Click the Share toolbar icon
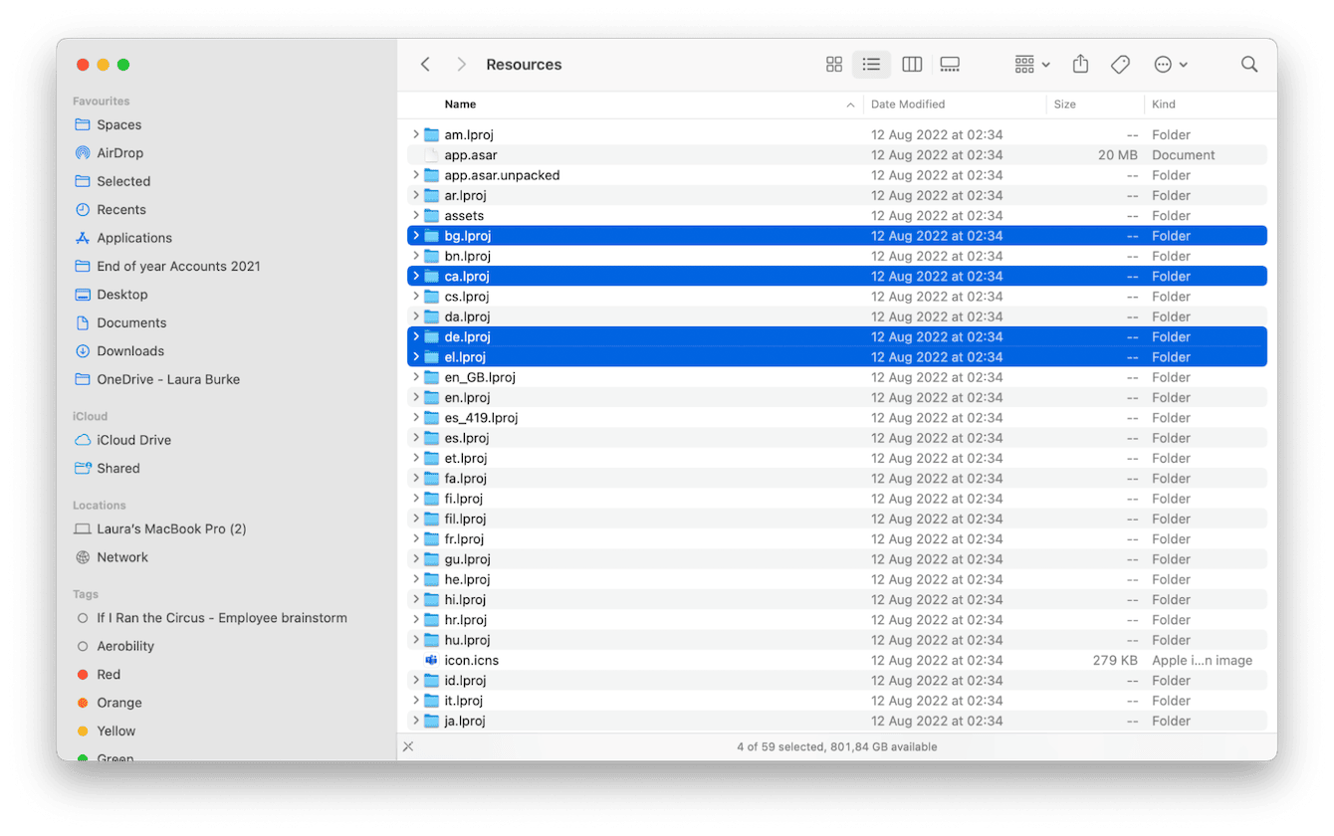This screenshot has height=836, width=1334. (1080, 65)
